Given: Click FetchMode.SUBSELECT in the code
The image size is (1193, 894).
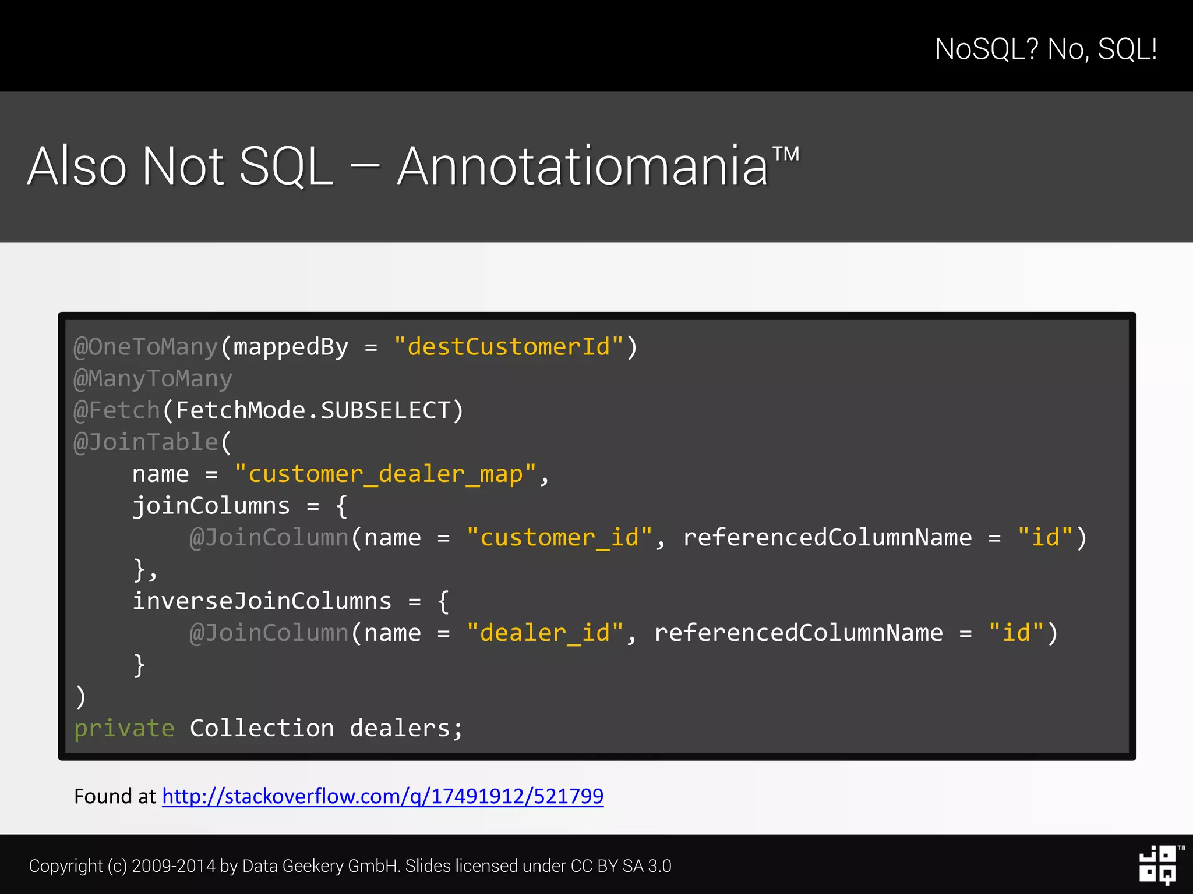Looking at the screenshot, I should [313, 410].
